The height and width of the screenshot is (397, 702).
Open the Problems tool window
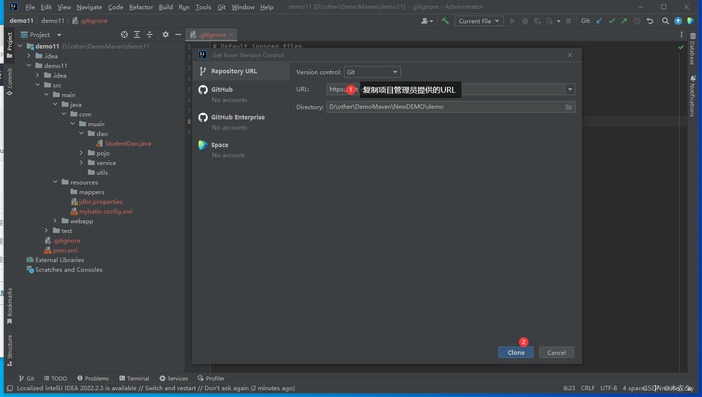pyautogui.click(x=93, y=379)
